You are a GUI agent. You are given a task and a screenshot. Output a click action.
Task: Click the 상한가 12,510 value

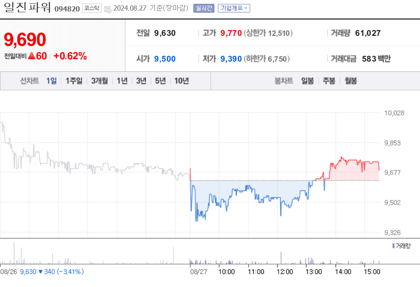click(268, 33)
